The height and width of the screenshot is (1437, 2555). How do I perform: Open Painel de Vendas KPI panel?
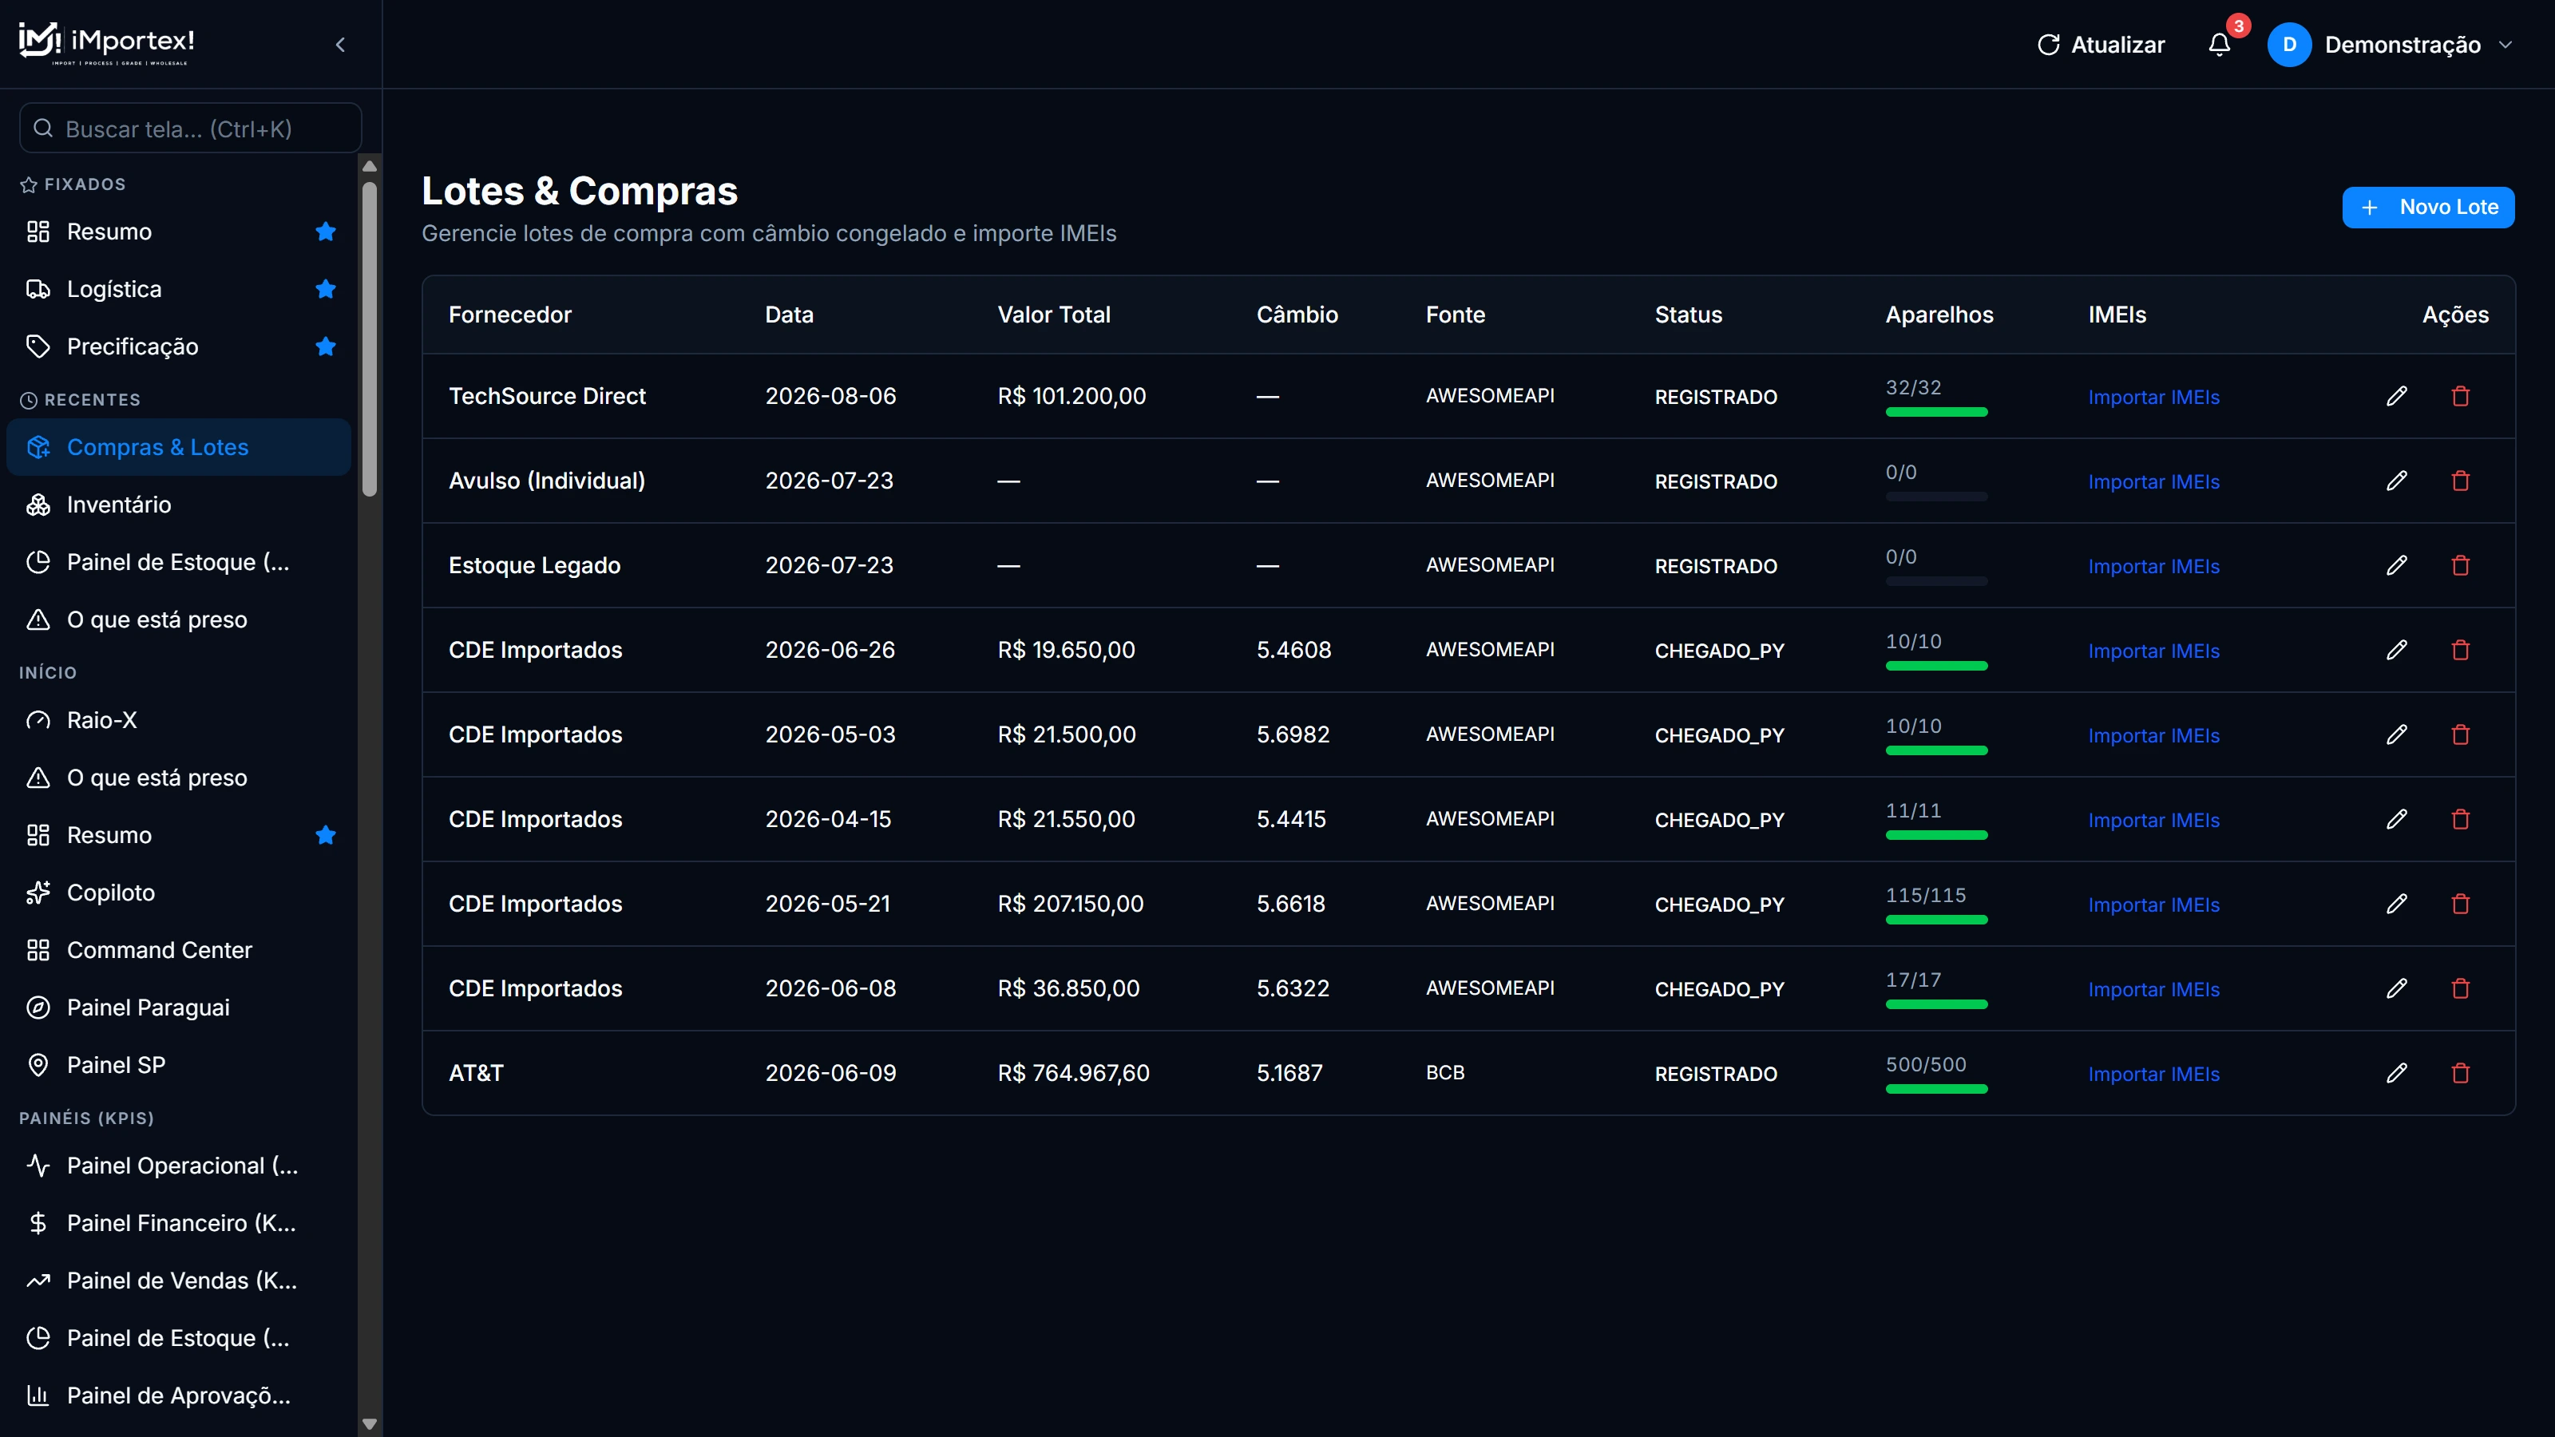pos(179,1281)
